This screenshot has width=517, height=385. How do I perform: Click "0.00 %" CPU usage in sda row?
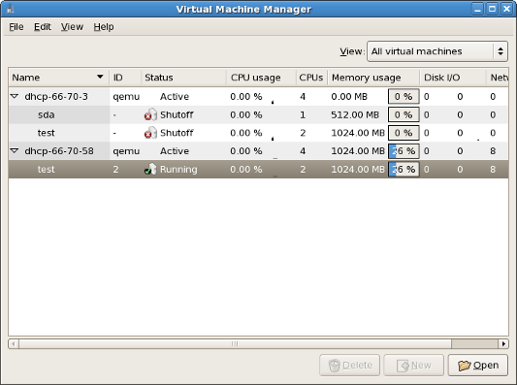coord(246,114)
